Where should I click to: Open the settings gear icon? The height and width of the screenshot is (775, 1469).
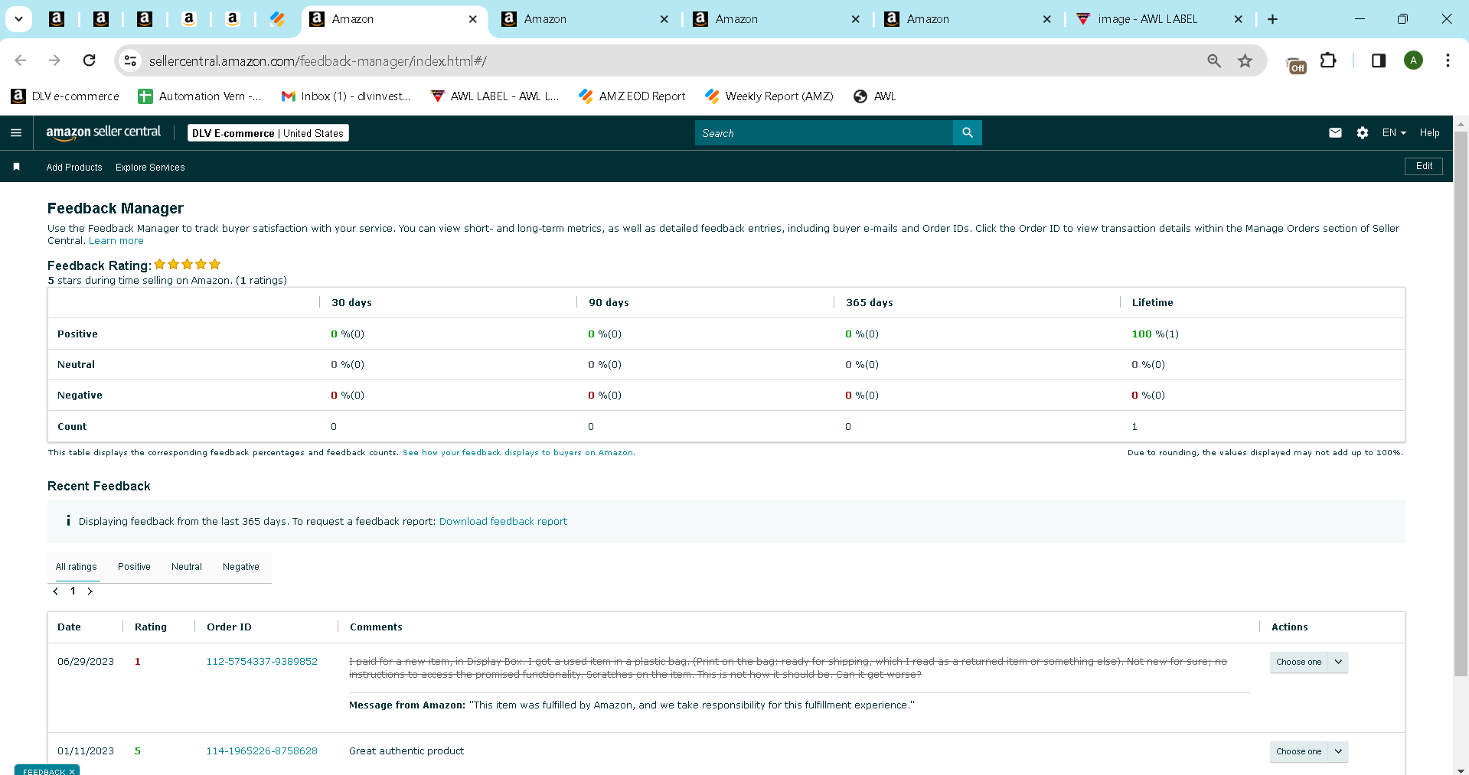pyautogui.click(x=1363, y=133)
